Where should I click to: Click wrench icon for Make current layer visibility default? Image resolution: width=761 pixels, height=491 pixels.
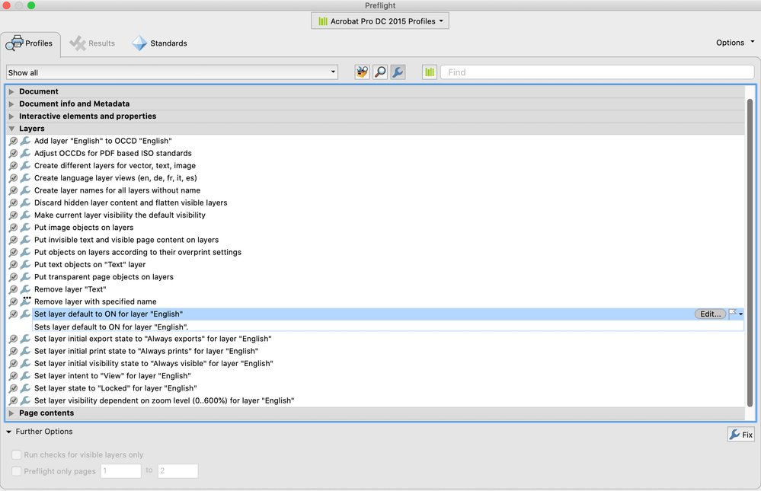[x=25, y=215]
